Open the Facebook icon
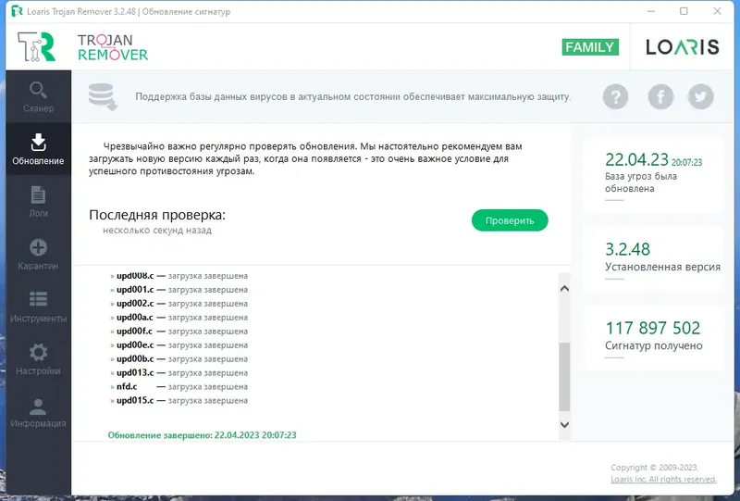 click(660, 97)
